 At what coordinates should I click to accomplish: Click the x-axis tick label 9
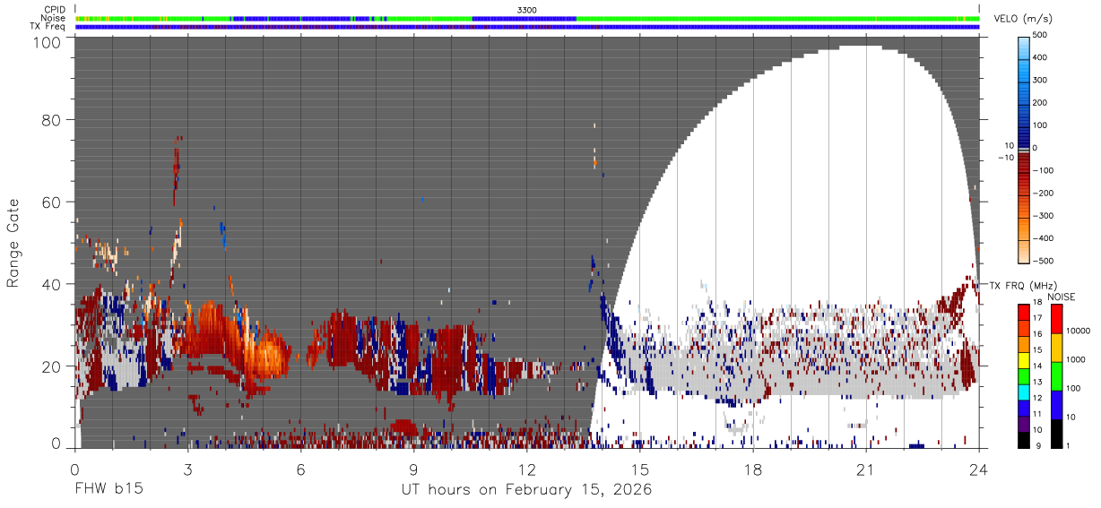[414, 469]
